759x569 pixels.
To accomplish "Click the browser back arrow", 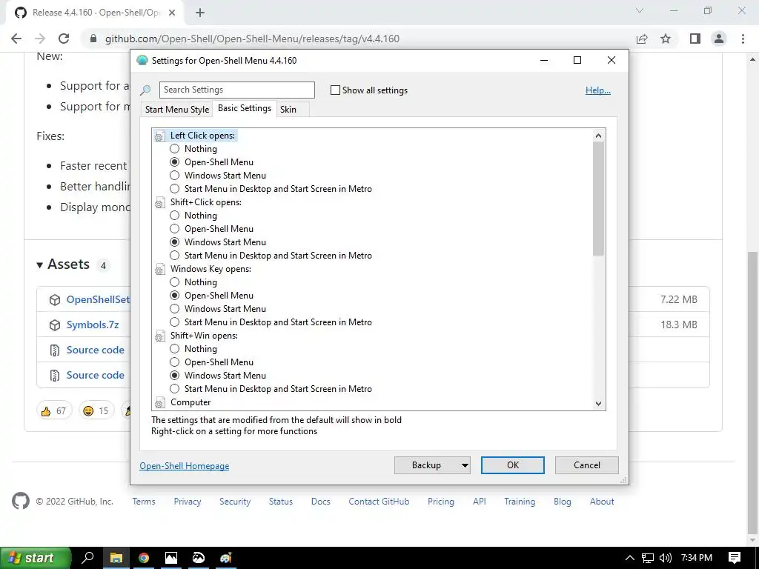I will 16,39.
